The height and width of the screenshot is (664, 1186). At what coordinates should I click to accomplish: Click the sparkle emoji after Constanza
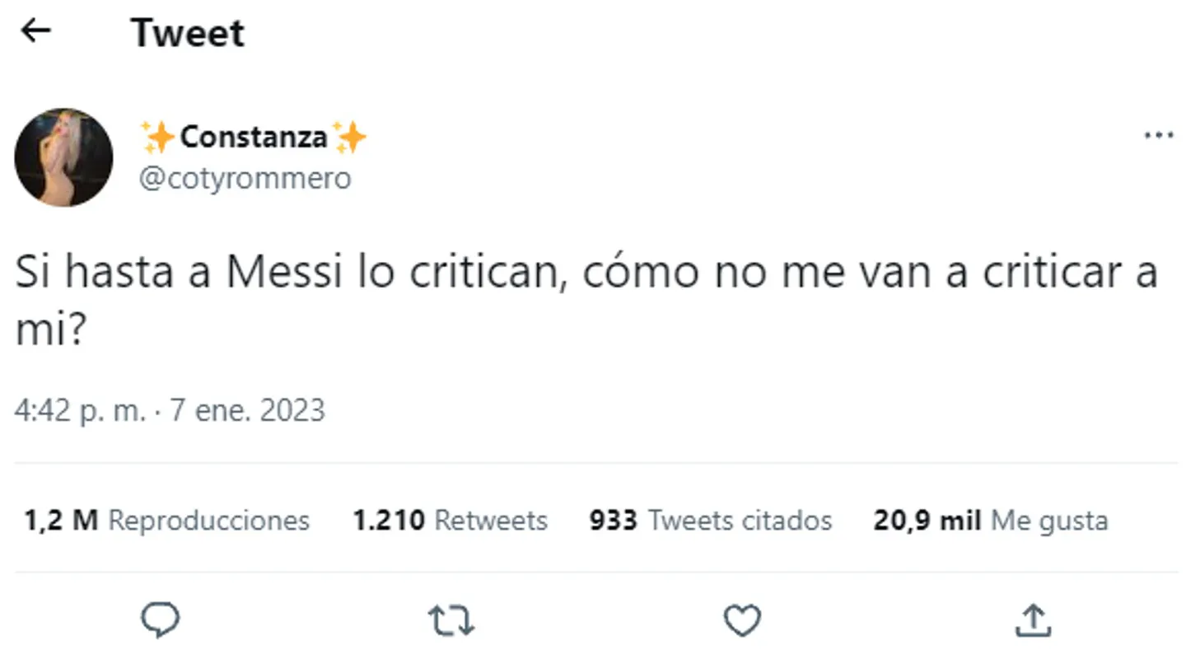click(350, 137)
